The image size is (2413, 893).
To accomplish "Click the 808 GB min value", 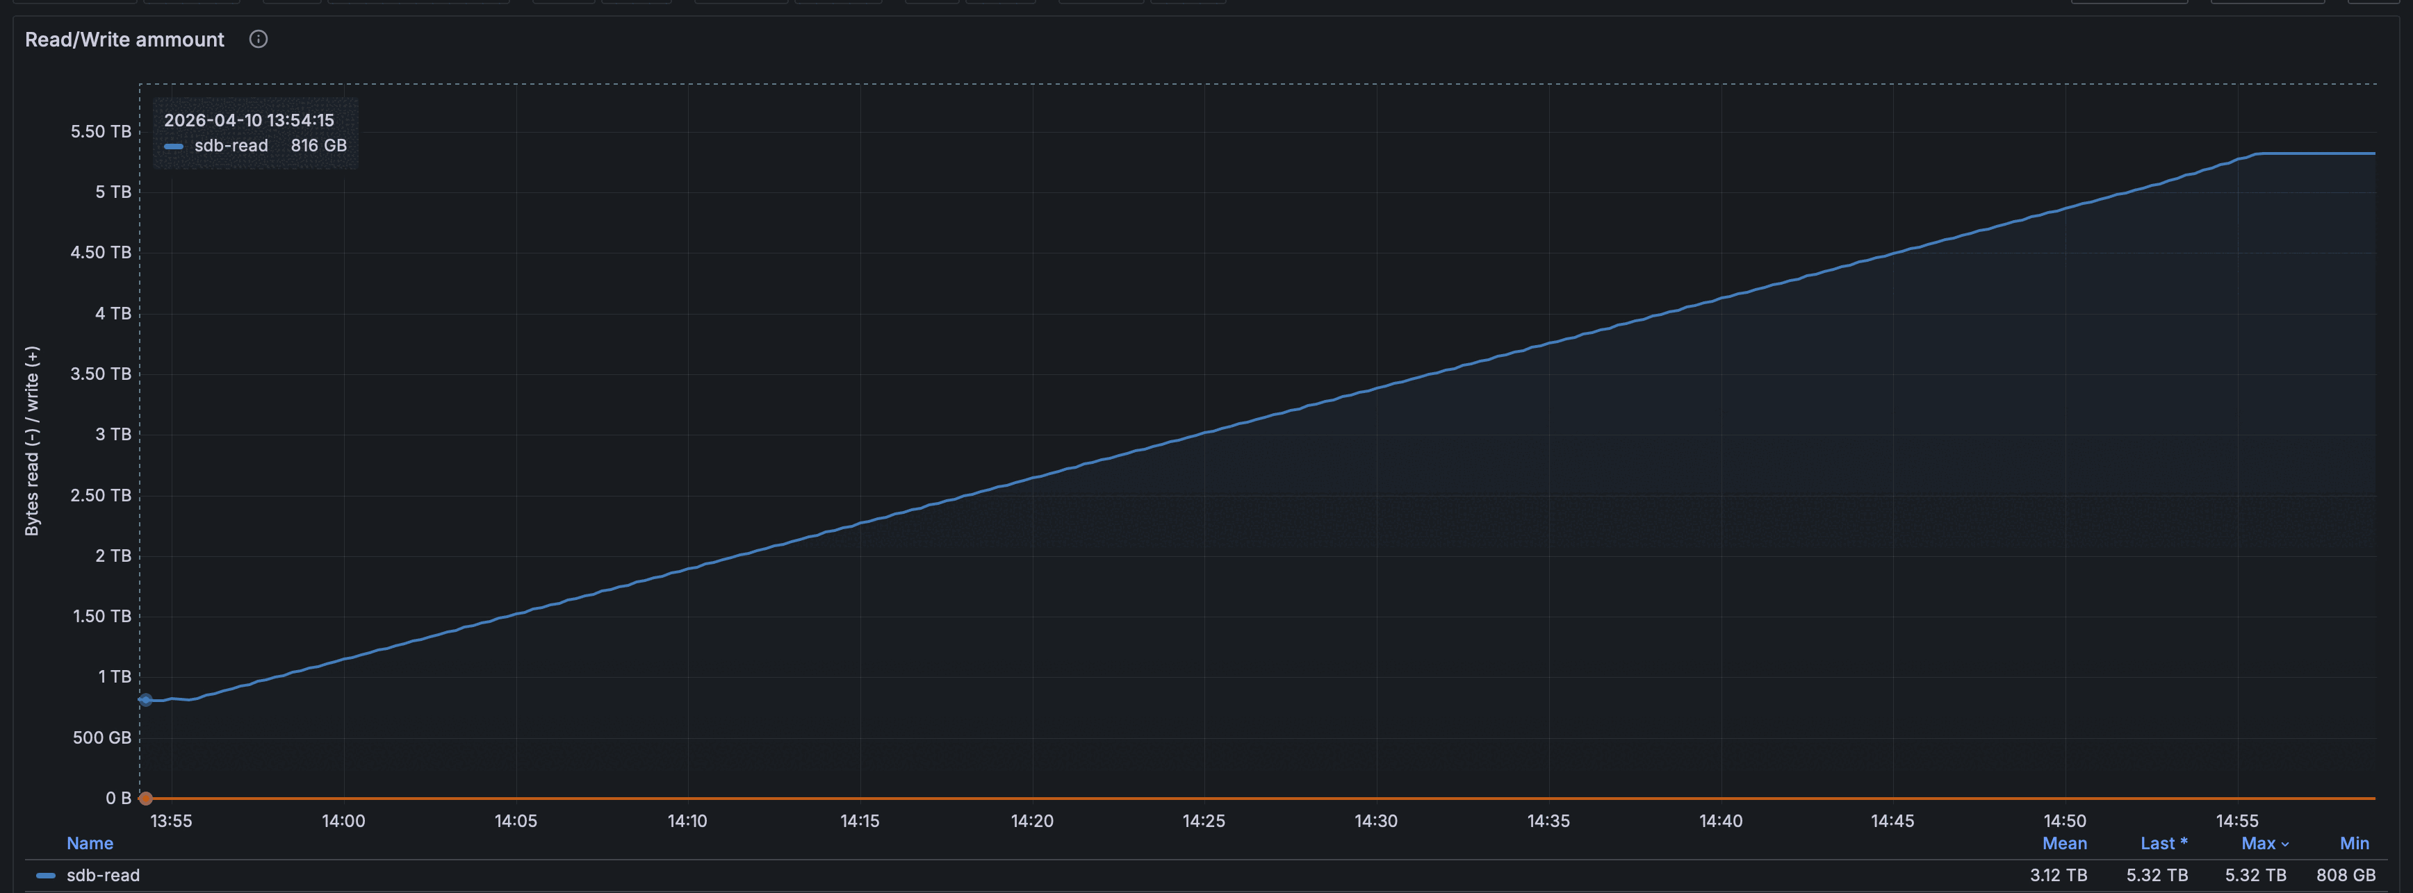I will tap(2346, 875).
